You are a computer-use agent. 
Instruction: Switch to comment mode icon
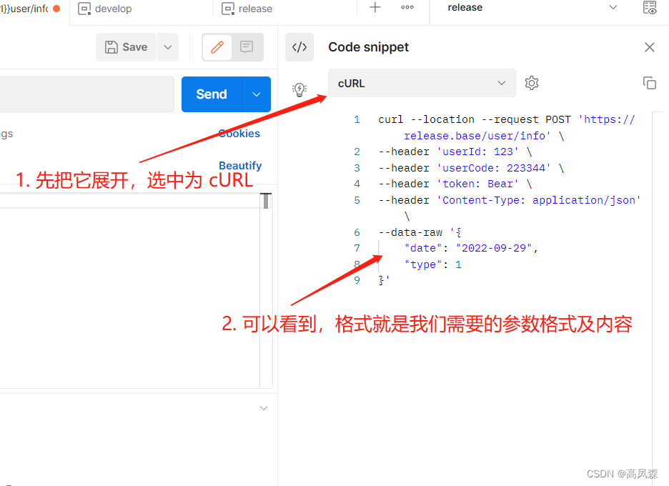click(x=247, y=47)
